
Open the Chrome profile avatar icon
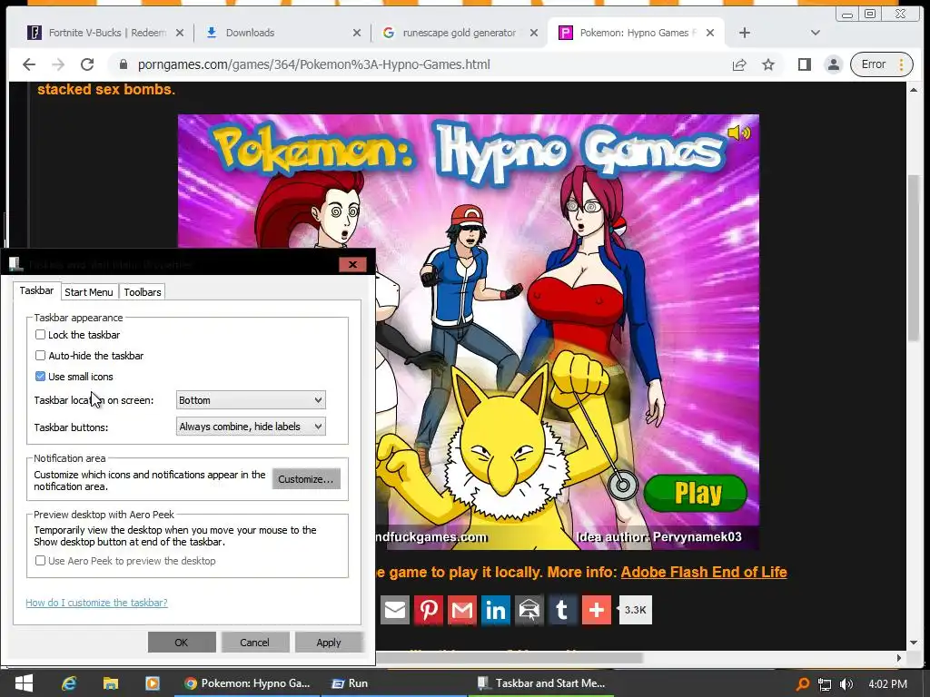pos(834,64)
